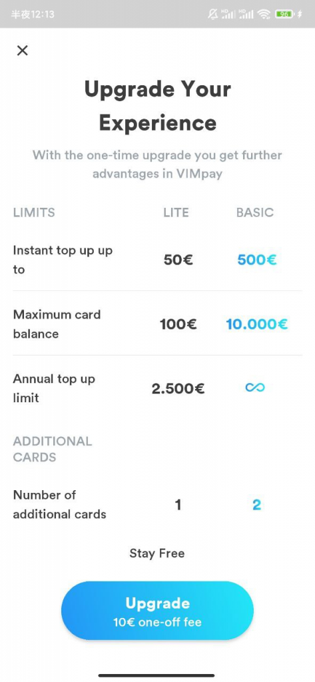Select the BASIC column header

(255, 212)
